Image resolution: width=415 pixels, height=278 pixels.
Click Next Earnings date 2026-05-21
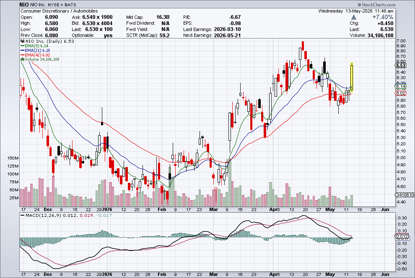coord(227,36)
